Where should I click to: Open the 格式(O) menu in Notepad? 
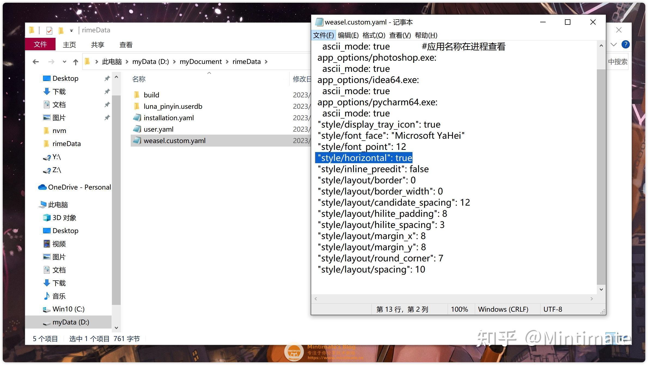click(374, 35)
